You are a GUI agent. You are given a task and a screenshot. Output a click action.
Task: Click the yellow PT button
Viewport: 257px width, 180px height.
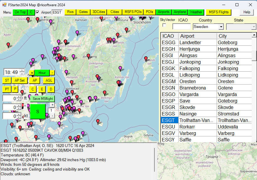tap(7, 89)
